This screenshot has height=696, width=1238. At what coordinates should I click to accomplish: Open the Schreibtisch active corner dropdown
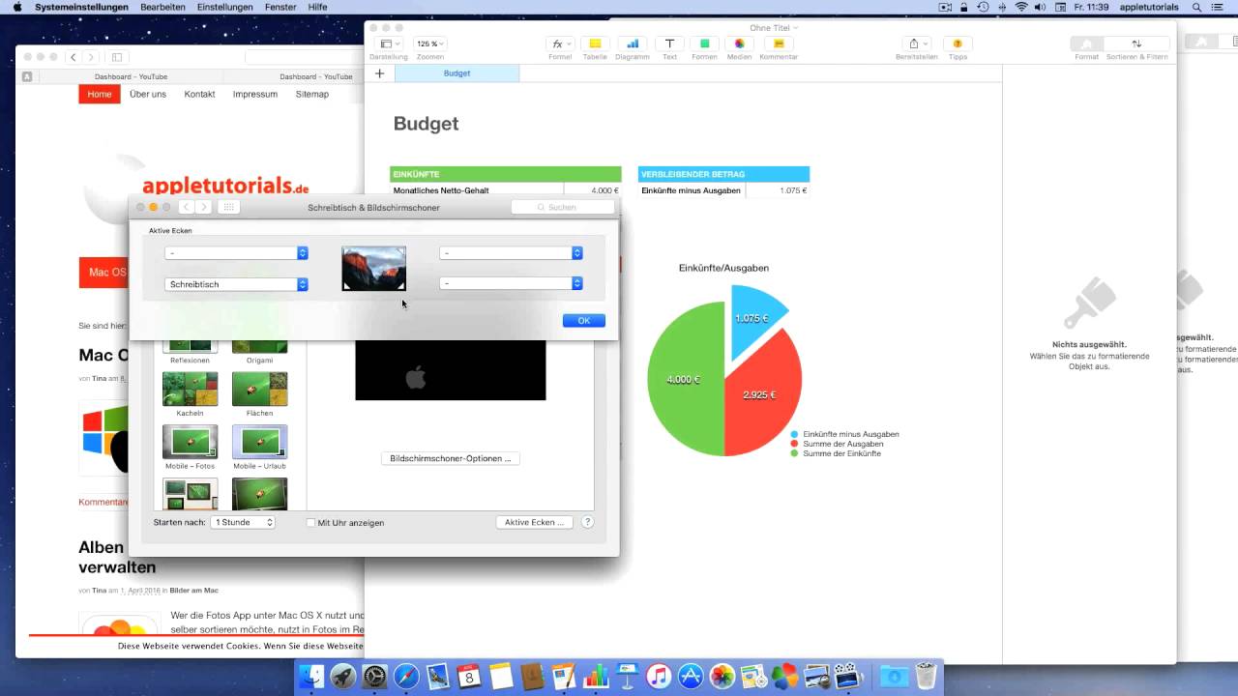pos(236,284)
